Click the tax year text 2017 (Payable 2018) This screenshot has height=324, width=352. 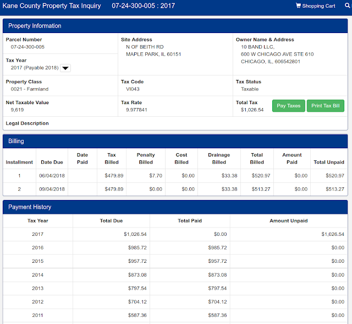35,68
